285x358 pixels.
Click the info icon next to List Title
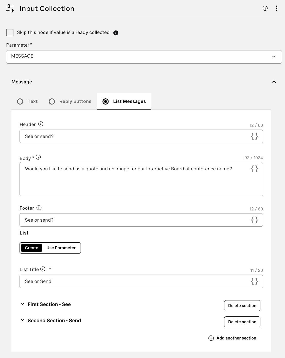point(43,269)
